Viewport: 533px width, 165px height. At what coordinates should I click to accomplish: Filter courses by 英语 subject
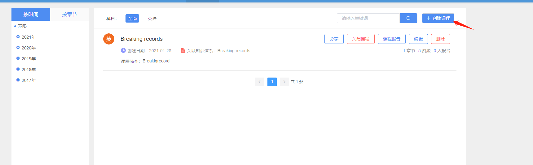152,19
